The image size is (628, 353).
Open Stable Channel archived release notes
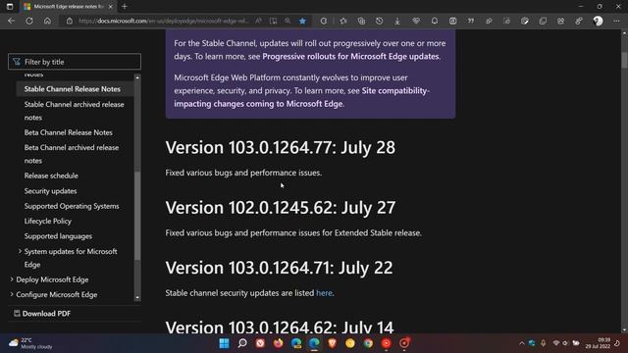point(75,111)
